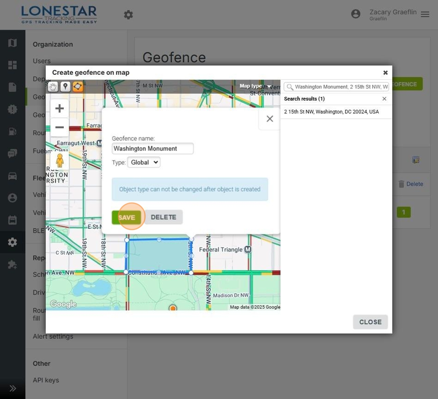Close the geofence info popup
438x399 pixels.
(269, 119)
